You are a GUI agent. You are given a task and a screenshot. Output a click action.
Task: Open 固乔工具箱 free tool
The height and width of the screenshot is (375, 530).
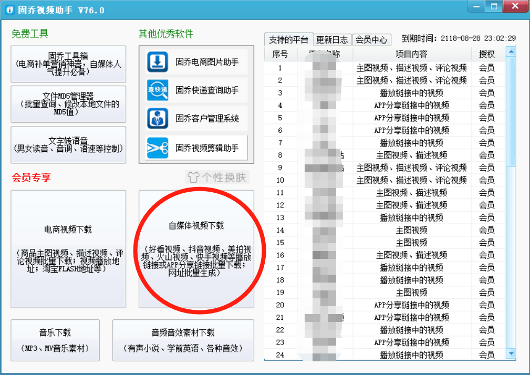click(68, 64)
